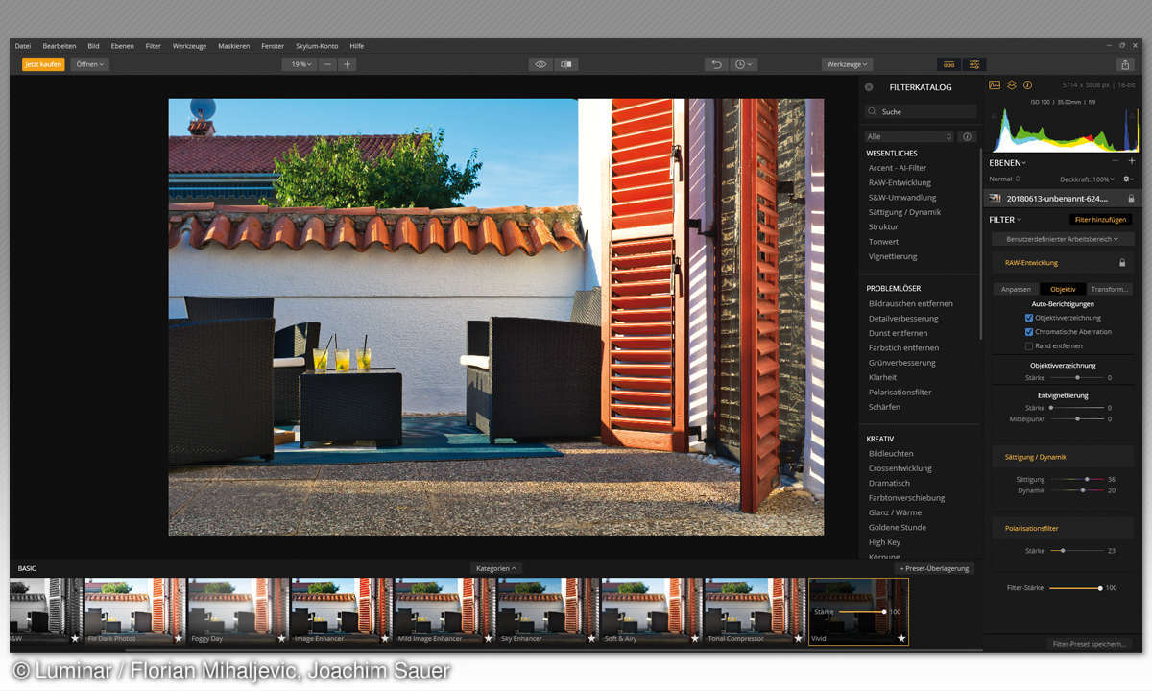This screenshot has height=691, width=1152.
Task: Click the Preset-Überlagerung button
Action: [934, 568]
